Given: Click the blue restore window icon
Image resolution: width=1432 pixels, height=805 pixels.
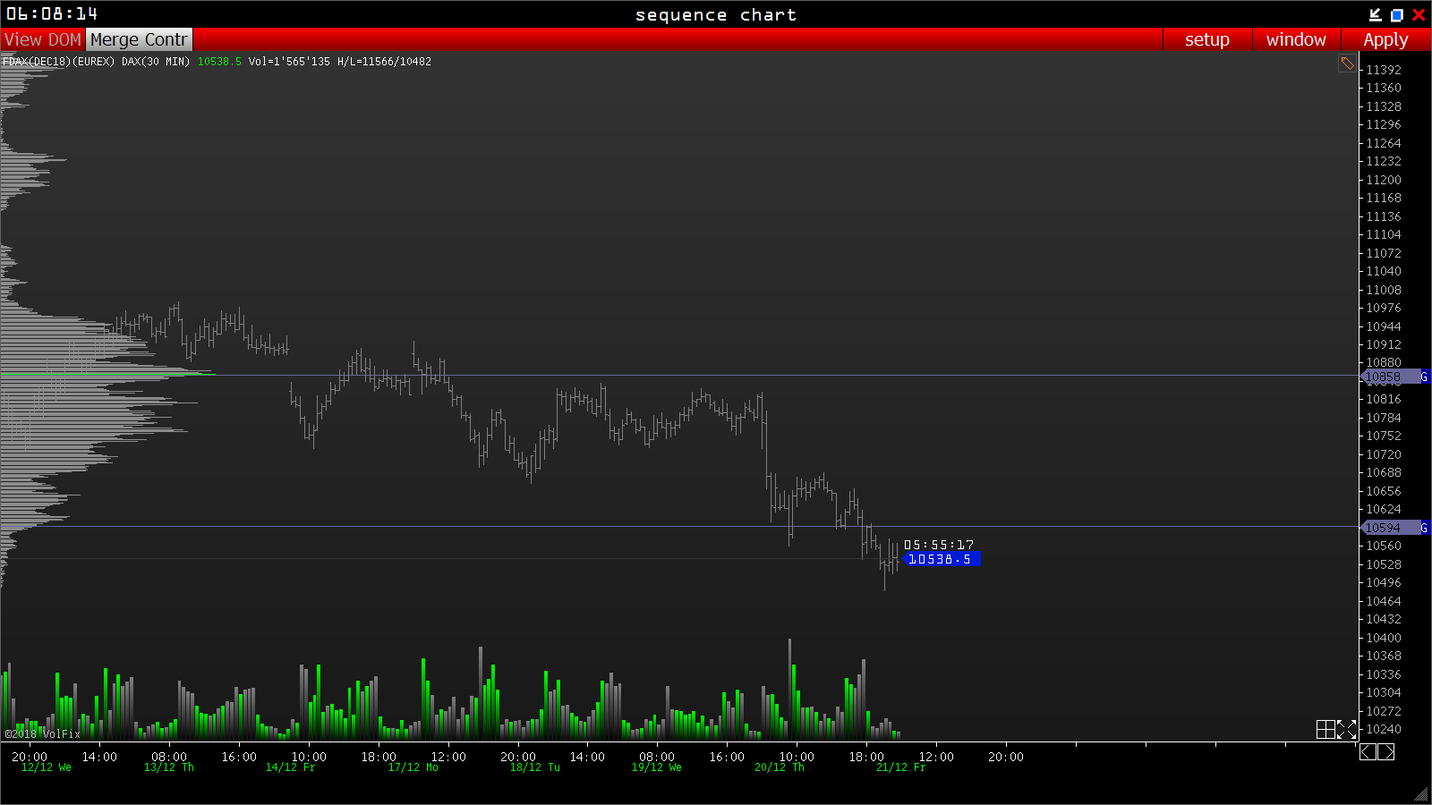Looking at the screenshot, I should click(x=1395, y=14).
